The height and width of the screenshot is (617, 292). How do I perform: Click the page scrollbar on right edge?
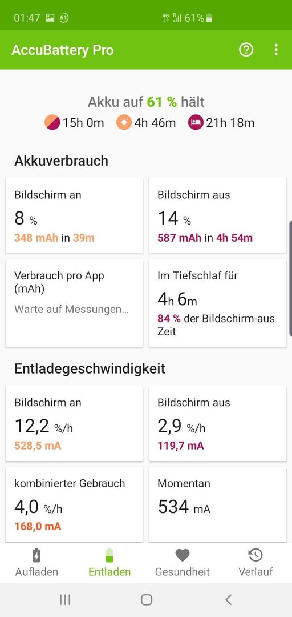pyautogui.click(x=290, y=278)
